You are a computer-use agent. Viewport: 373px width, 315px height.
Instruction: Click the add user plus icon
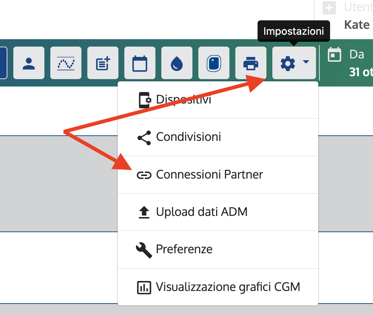coord(329,8)
